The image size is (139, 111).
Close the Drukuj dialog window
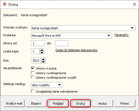pyautogui.click(x=135, y=4)
